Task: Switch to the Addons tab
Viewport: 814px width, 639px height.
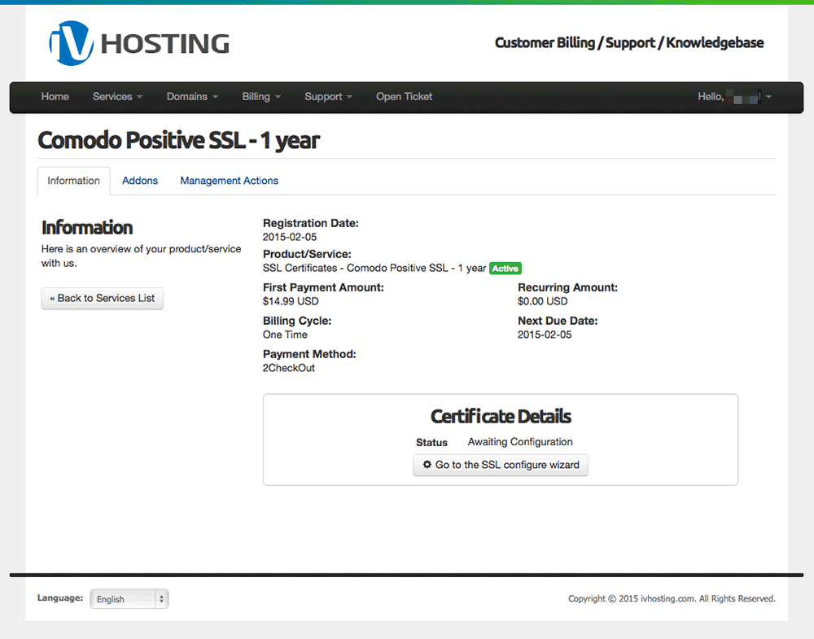Action: coord(140,181)
